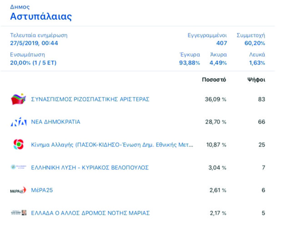The height and width of the screenshot is (229, 282).
Task: Click the Ποσοστό column header
Action: pos(214,80)
